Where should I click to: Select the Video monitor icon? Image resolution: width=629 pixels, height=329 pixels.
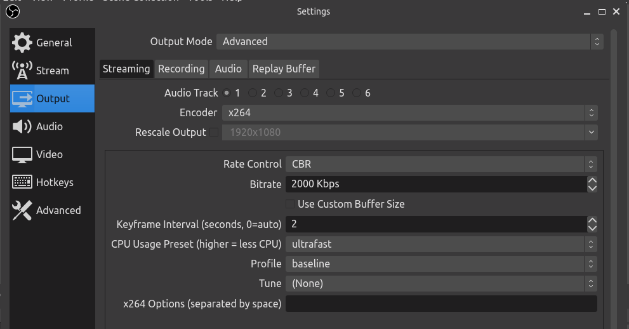pyautogui.click(x=22, y=154)
